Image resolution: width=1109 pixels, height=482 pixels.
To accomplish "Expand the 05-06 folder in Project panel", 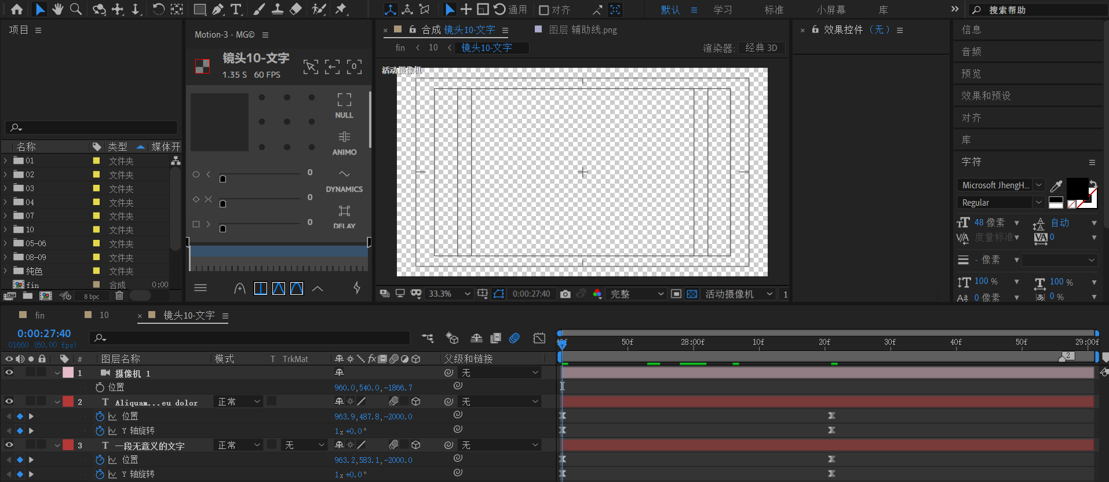I will point(6,243).
